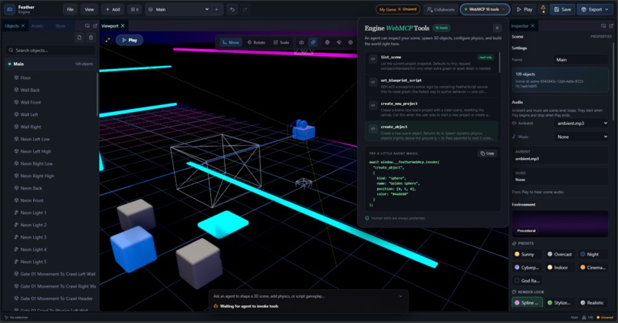
Task: Click the Inspector panel layout icon
Action: coord(603,26)
